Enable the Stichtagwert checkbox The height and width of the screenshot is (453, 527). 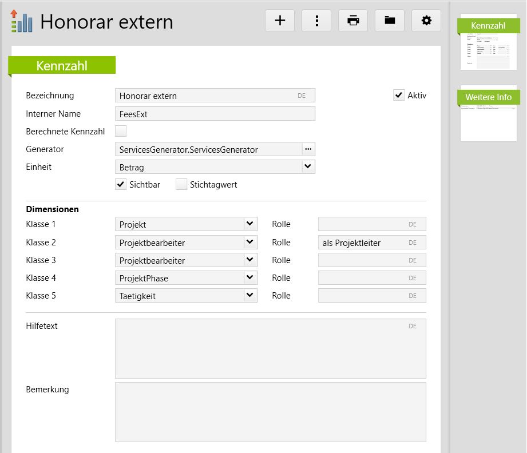tap(181, 185)
